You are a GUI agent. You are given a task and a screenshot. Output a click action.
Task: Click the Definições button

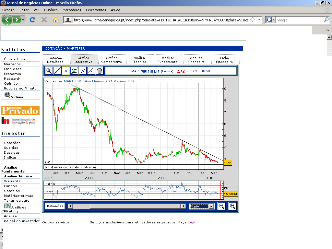[55, 206]
